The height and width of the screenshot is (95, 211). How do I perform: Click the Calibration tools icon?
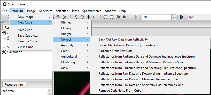4,52
